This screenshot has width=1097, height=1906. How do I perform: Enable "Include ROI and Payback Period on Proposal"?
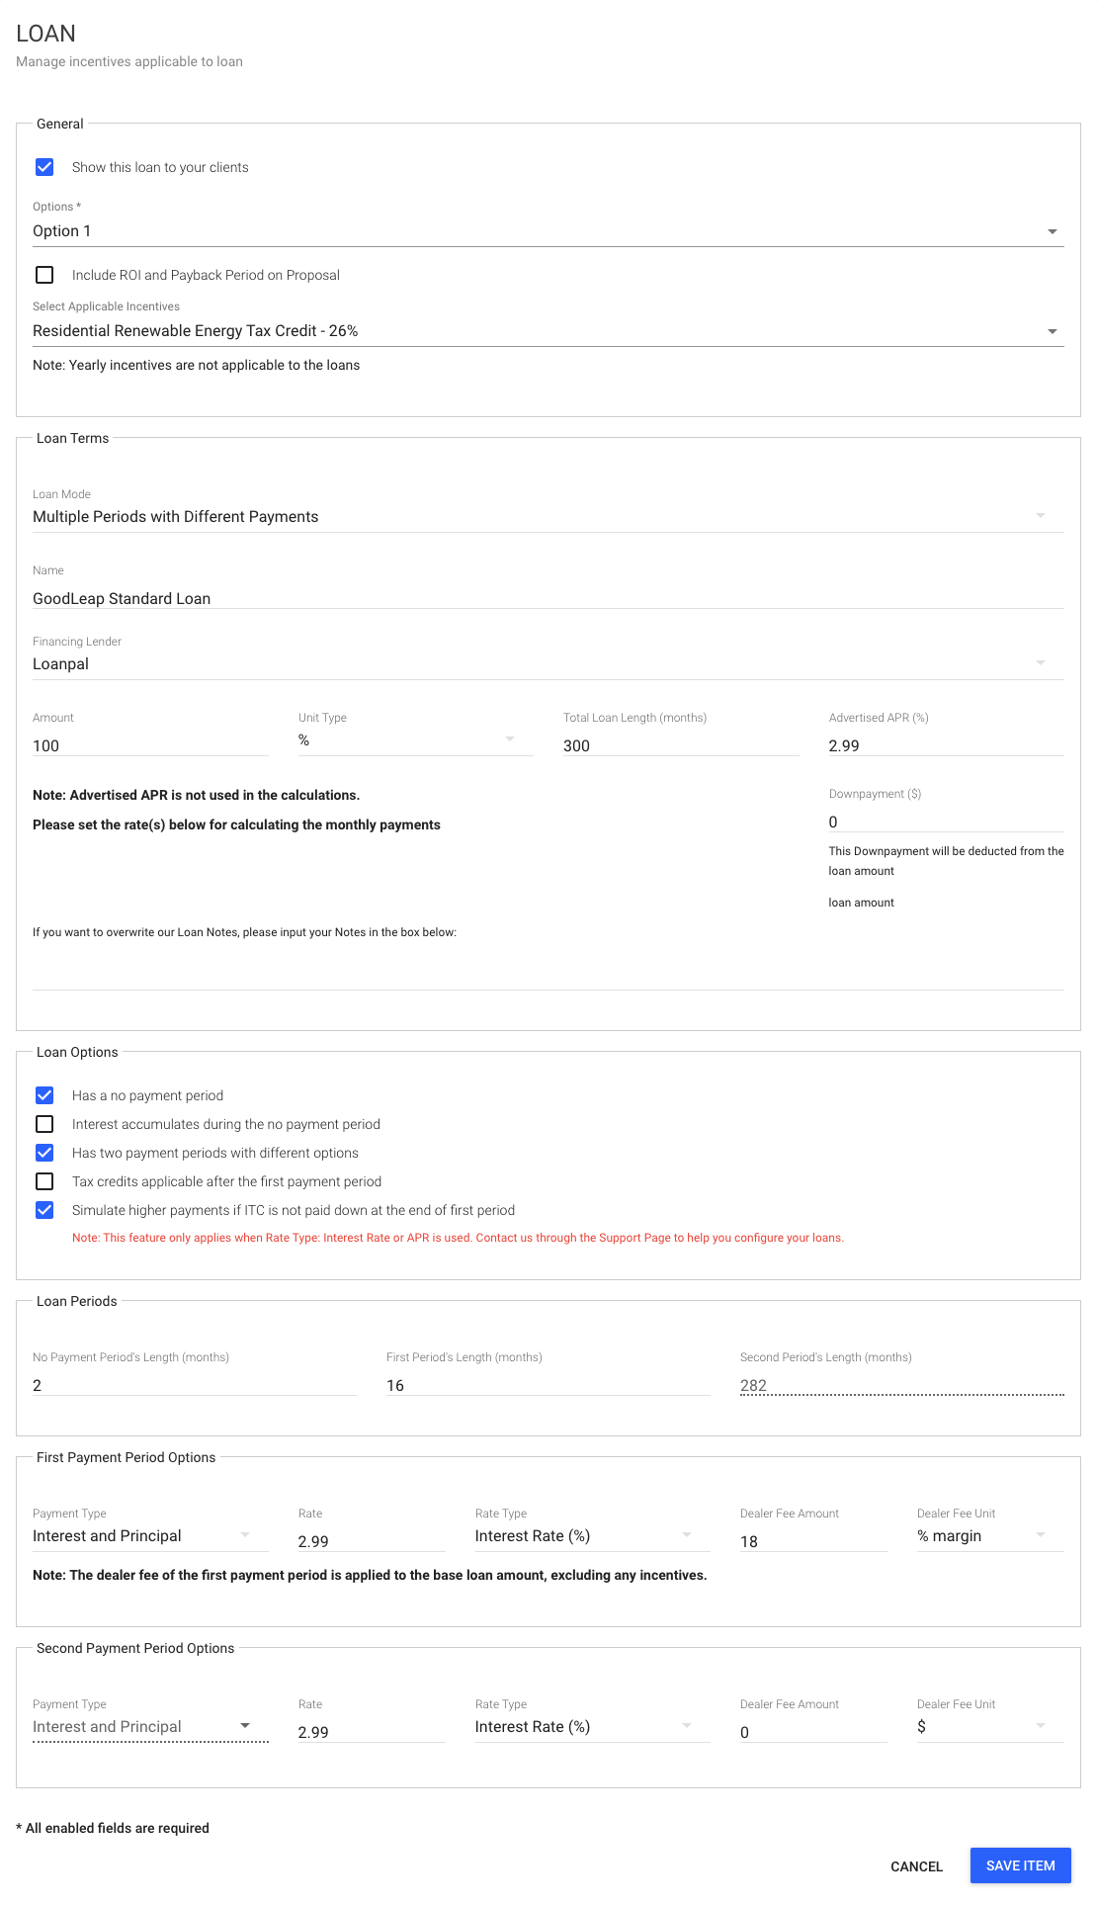44,275
